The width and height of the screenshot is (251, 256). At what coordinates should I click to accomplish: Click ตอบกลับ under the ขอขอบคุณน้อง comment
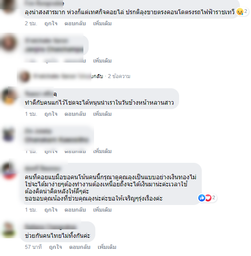[x=75, y=209]
